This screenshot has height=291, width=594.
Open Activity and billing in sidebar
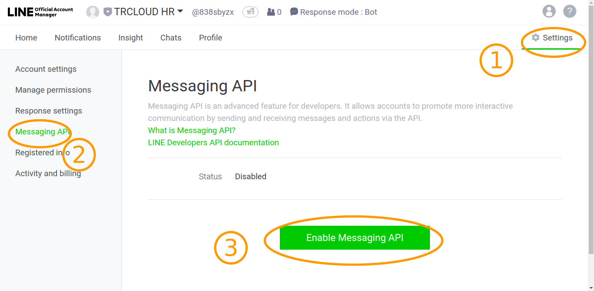pyautogui.click(x=48, y=174)
